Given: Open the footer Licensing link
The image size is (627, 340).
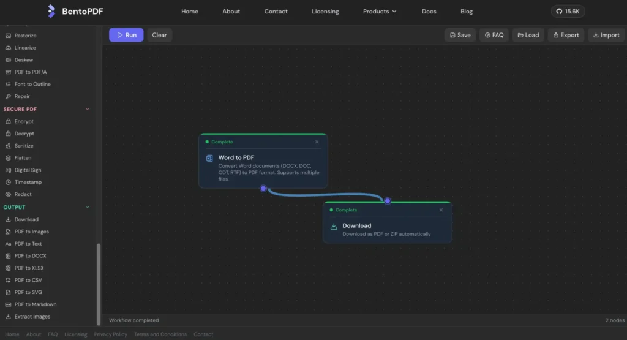Looking at the screenshot, I should pyautogui.click(x=75, y=334).
